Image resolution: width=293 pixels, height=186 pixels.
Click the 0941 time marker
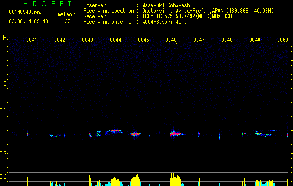[32, 40]
